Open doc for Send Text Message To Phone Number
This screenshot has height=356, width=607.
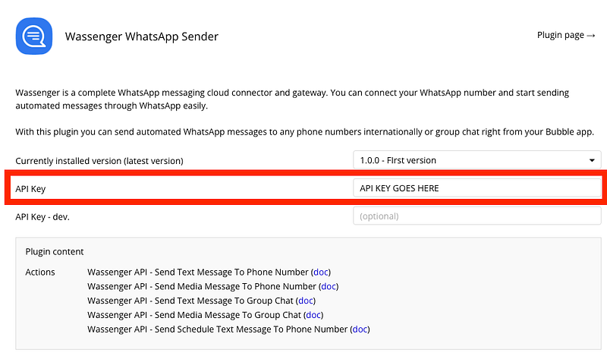pyautogui.click(x=321, y=272)
